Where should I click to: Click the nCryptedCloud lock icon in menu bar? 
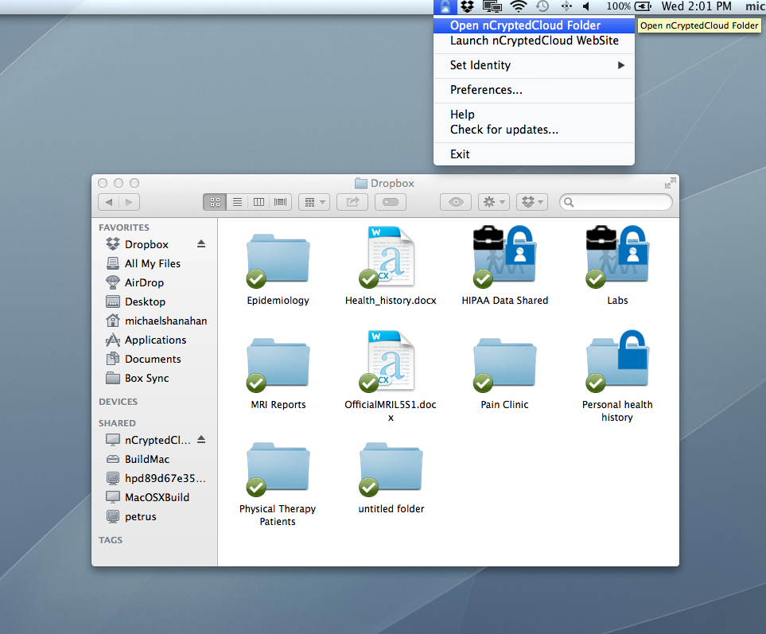click(x=445, y=6)
